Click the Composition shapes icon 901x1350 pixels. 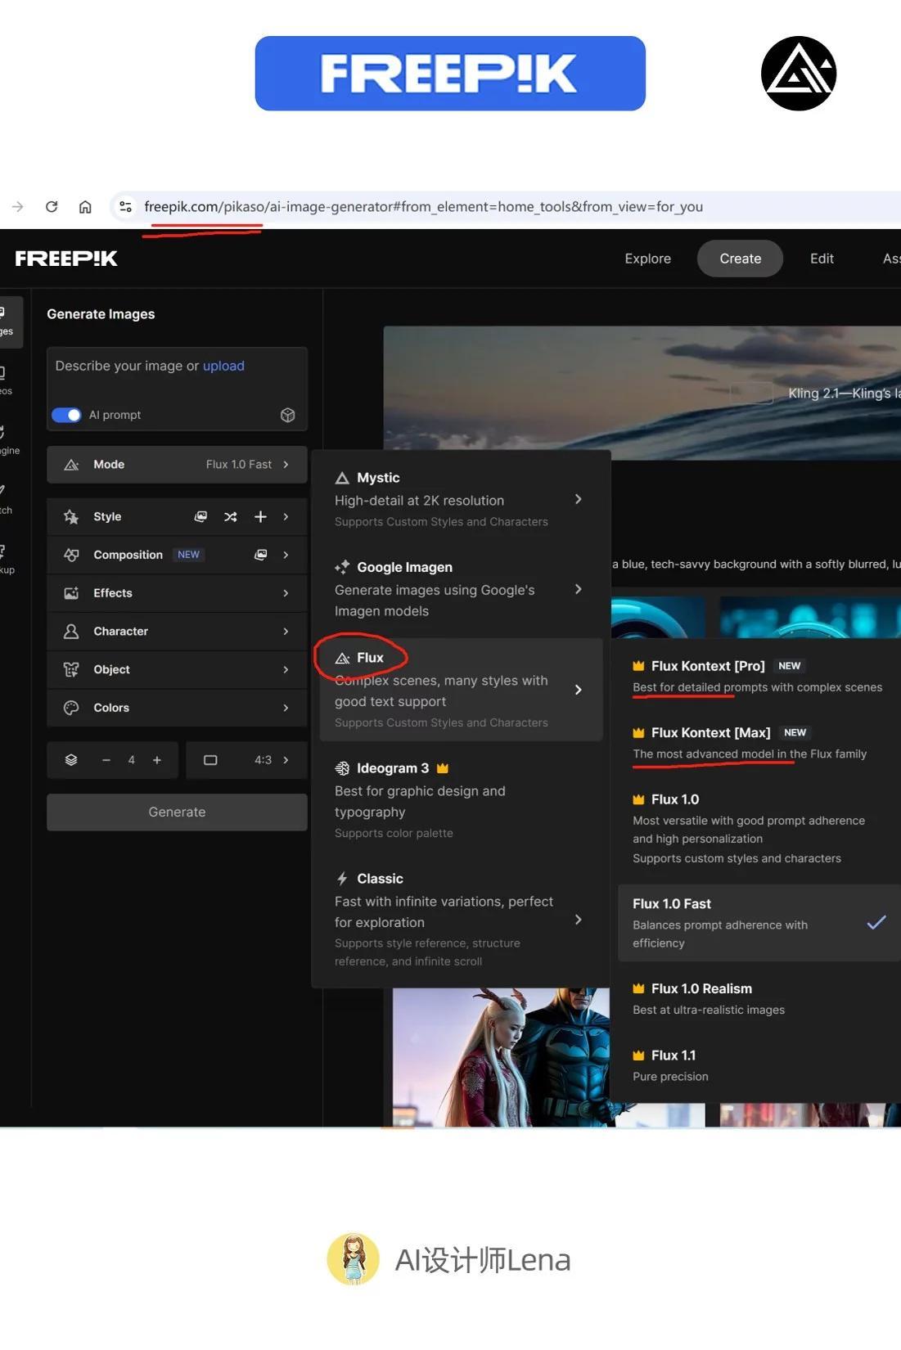[x=71, y=555]
